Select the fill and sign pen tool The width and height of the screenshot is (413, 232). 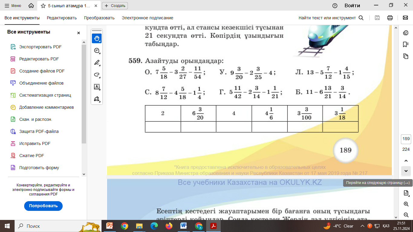tap(97, 99)
